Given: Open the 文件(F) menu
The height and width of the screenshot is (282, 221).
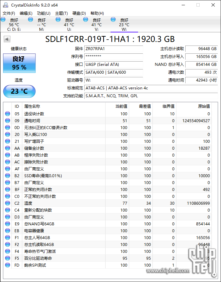Looking at the screenshot, I should click(9, 13).
